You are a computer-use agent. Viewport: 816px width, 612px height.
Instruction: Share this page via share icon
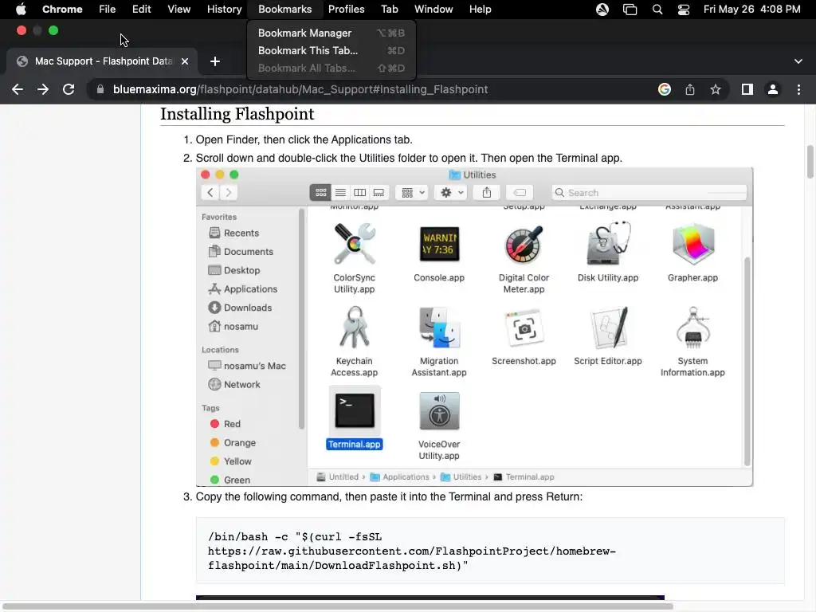click(690, 89)
